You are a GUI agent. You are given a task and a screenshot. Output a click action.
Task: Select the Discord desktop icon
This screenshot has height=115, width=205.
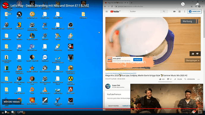click(19, 47)
